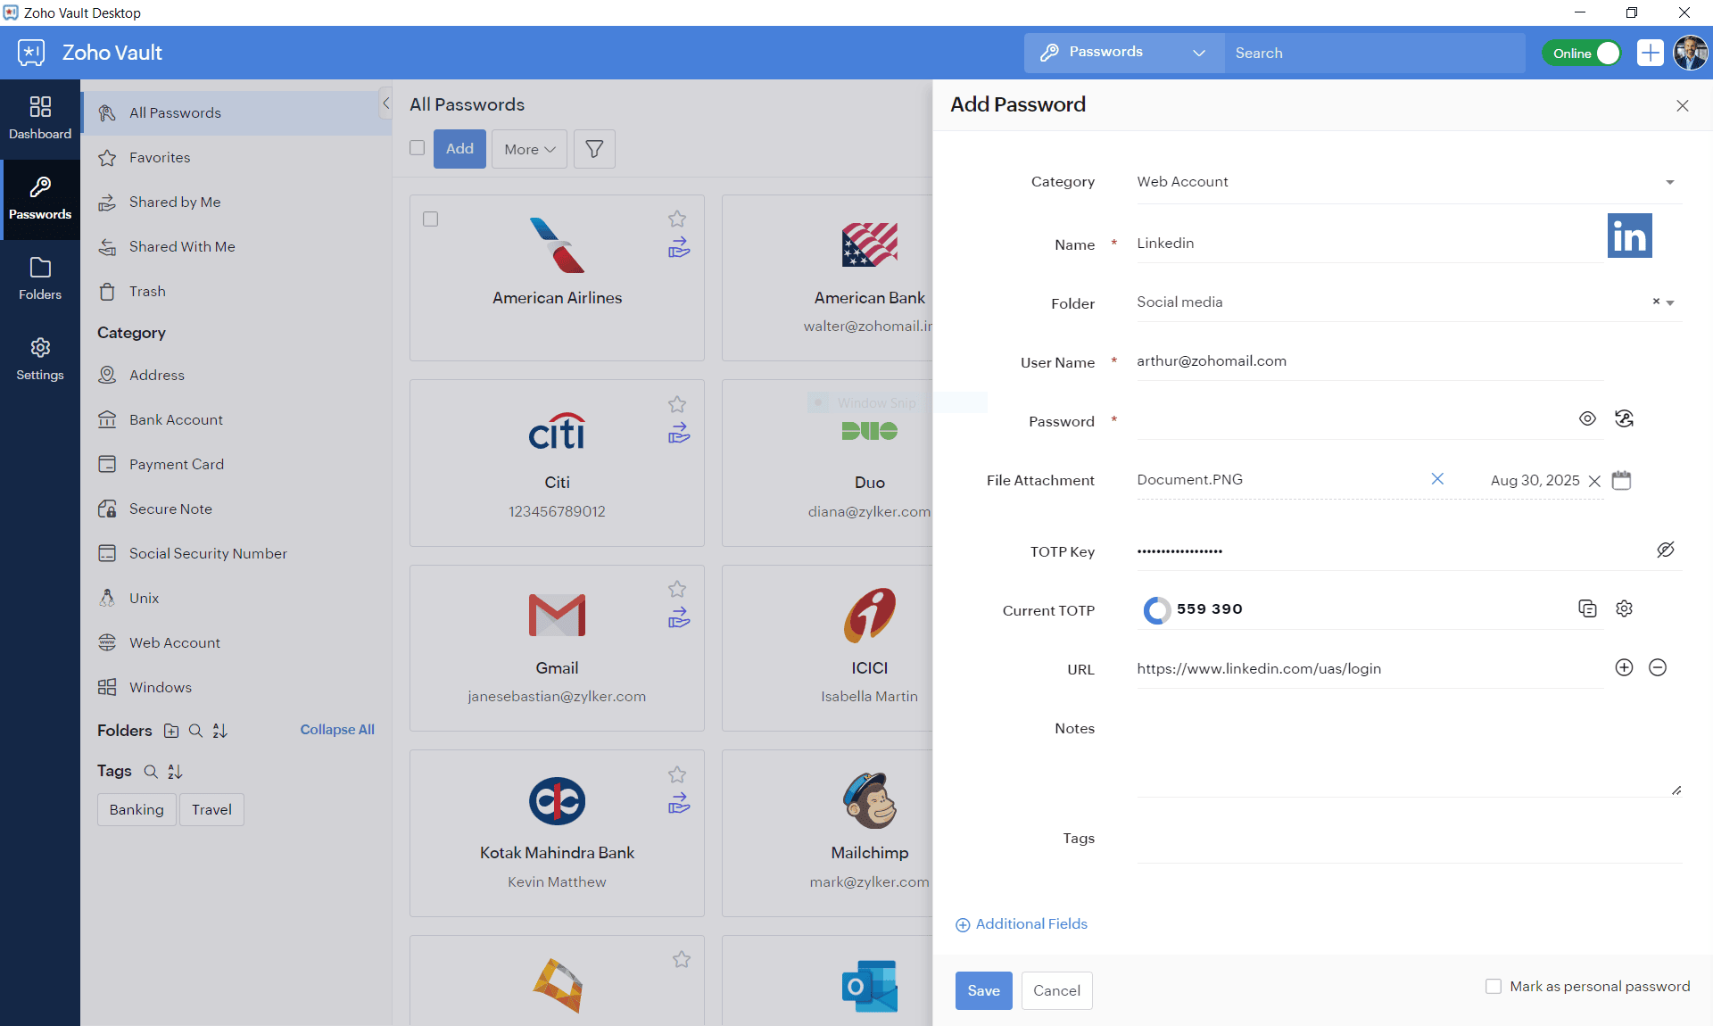Add new folder icon beside Folders
The width and height of the screenshot is (1713, 1026).
point(171,731)
